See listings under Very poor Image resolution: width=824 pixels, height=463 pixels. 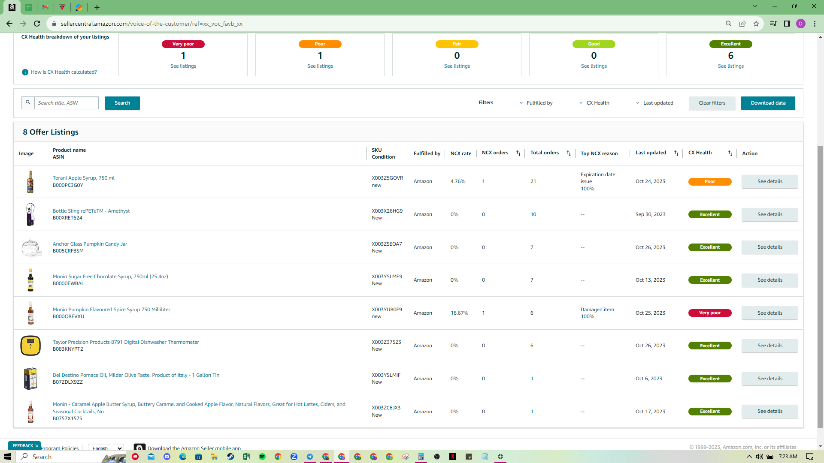click(x=183, y=66)
